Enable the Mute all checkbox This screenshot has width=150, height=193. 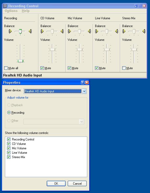click(6, 68)
